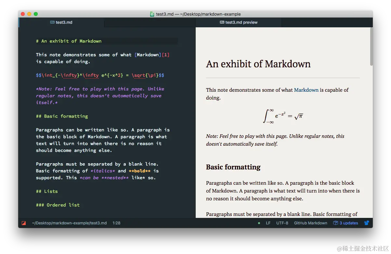Place cursor on the '## Basic formatting' line

click(62, 116)
